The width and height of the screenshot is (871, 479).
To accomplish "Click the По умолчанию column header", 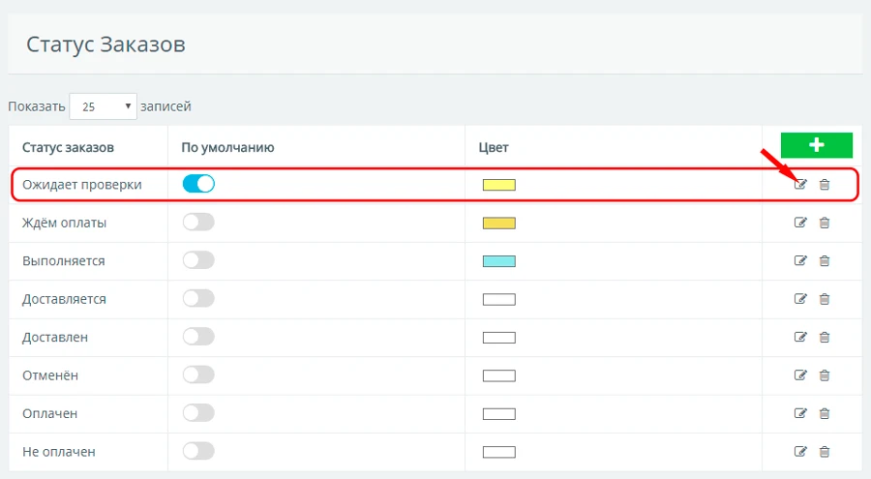I will [x=228, y=148].
